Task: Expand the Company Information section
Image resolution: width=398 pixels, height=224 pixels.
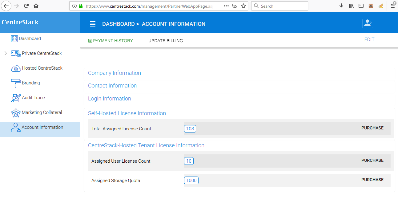Action: [115, 73]
